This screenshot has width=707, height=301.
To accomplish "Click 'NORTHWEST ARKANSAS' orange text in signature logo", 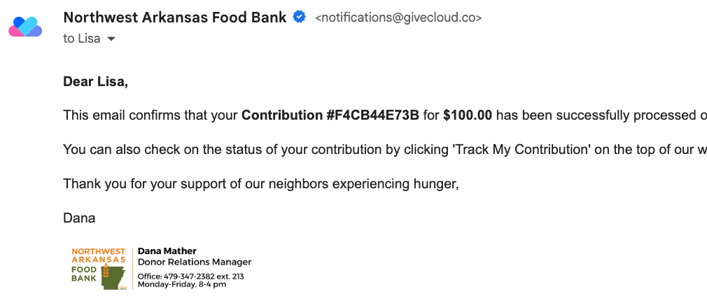I will [x=98, y=255].
